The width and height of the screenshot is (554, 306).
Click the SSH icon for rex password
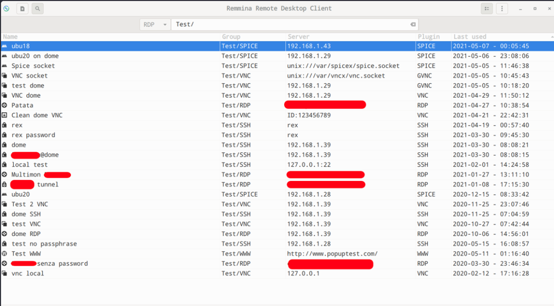tap(5, 135)
